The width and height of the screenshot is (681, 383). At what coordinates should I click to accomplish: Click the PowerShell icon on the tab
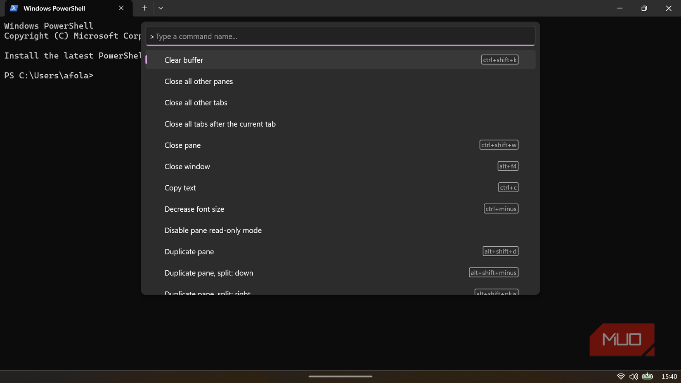[14, 8]
